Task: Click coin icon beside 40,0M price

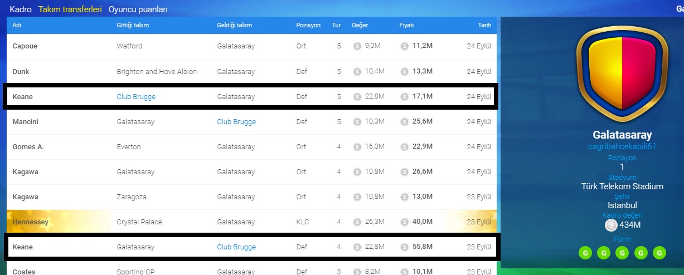Action: [x=405, y=222]
